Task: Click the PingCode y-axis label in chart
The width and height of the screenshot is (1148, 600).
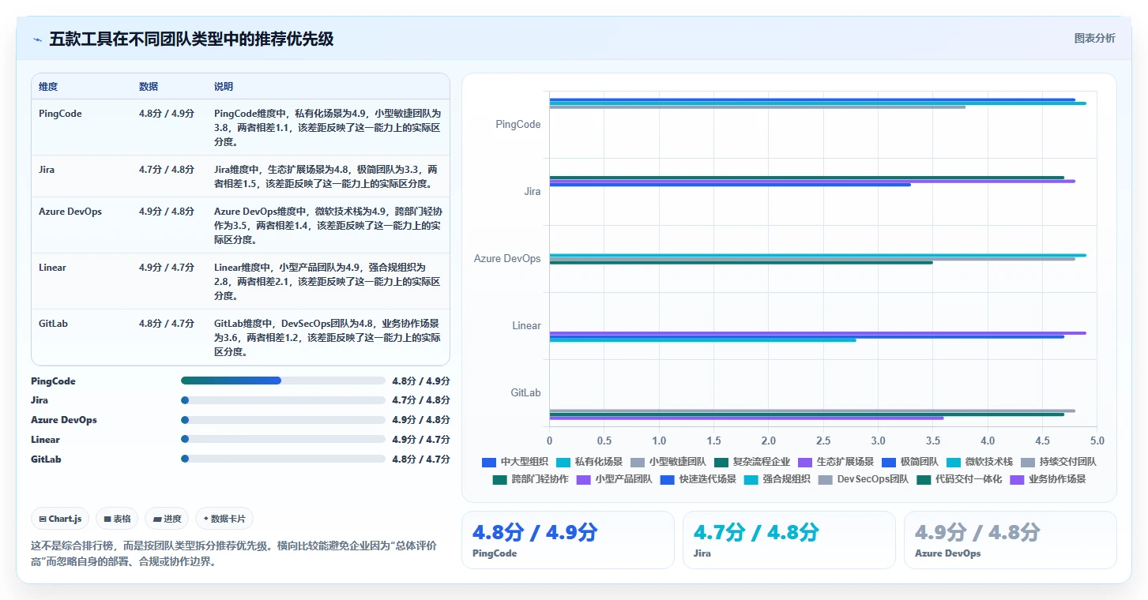Action: coord(518,125)
